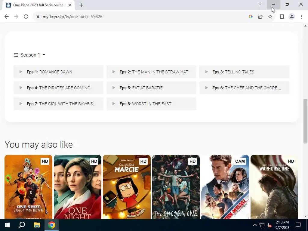The image size is (308, 231).
Task: Open Chrome side panel
Action: pos(282,17)
